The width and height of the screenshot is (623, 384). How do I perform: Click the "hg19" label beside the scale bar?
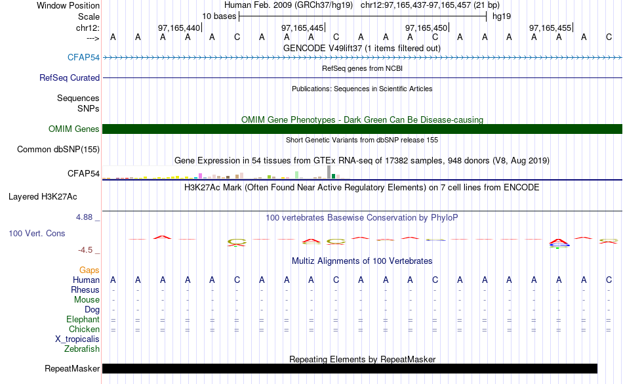point(502,16)
